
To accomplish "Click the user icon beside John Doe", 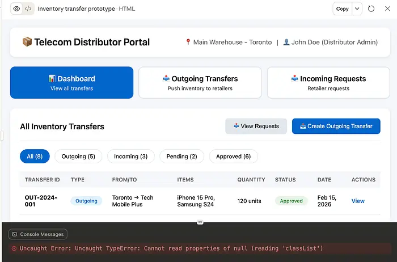I will click(x=286, y=43).
